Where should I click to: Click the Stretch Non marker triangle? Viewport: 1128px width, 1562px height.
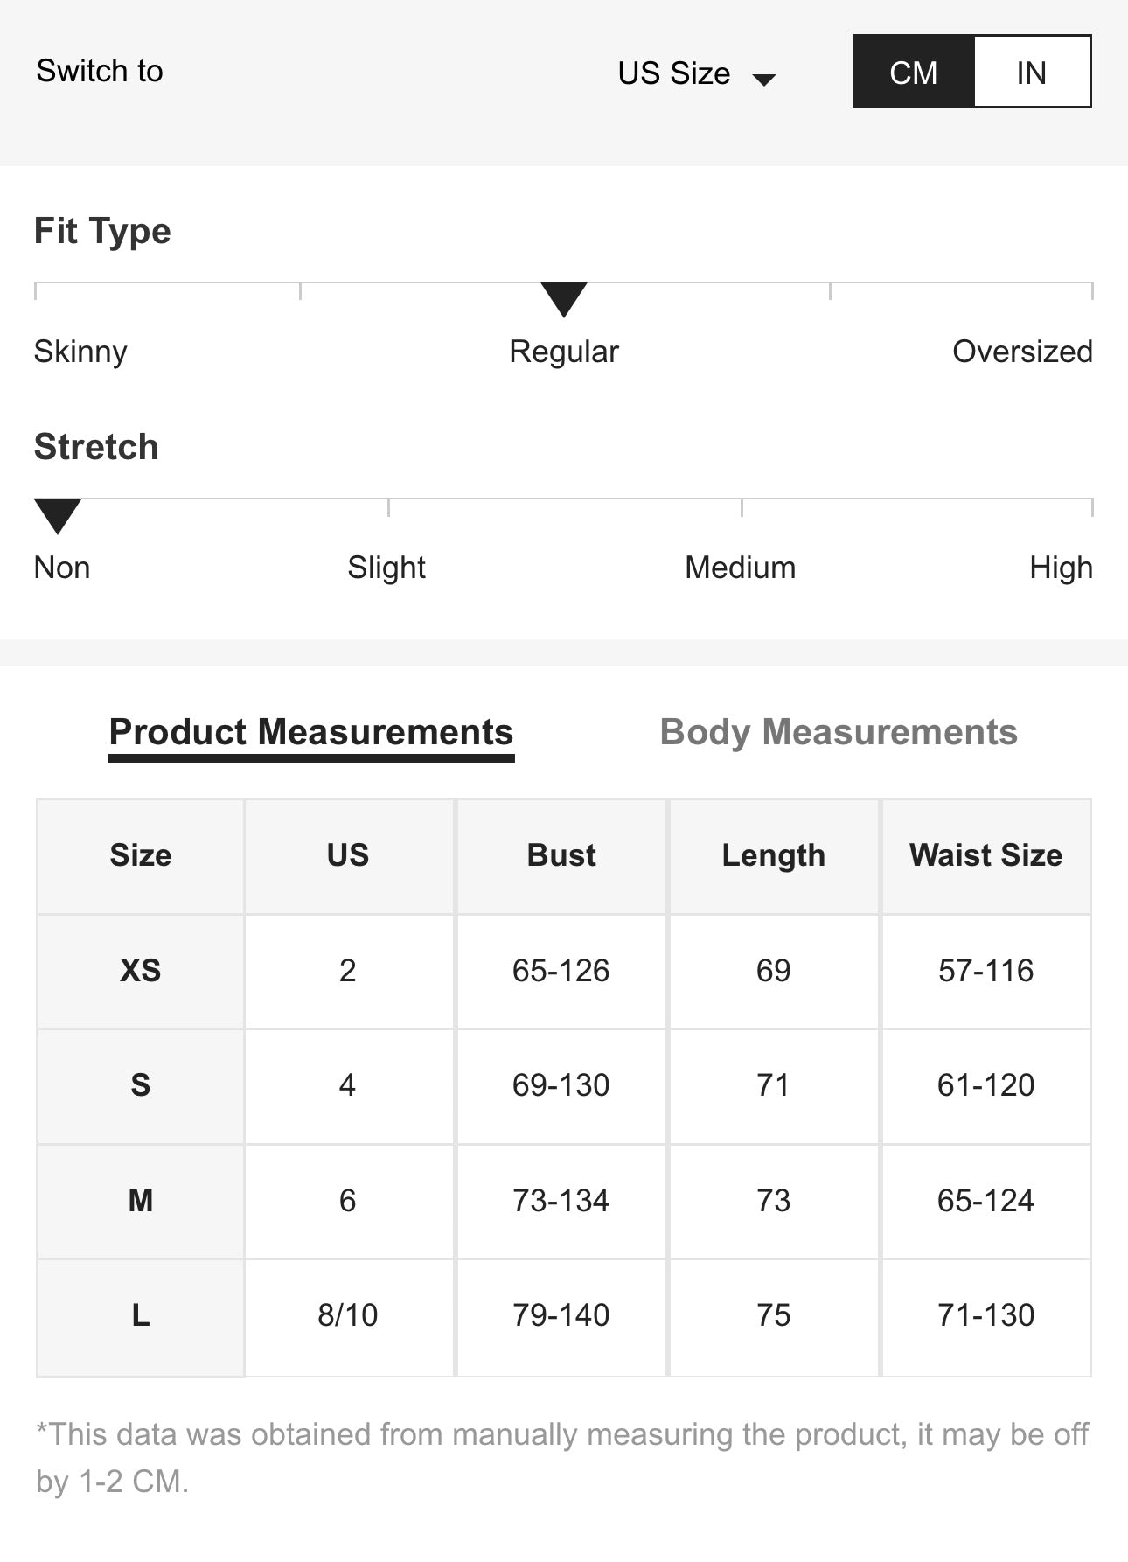click(x=58, y=515)
